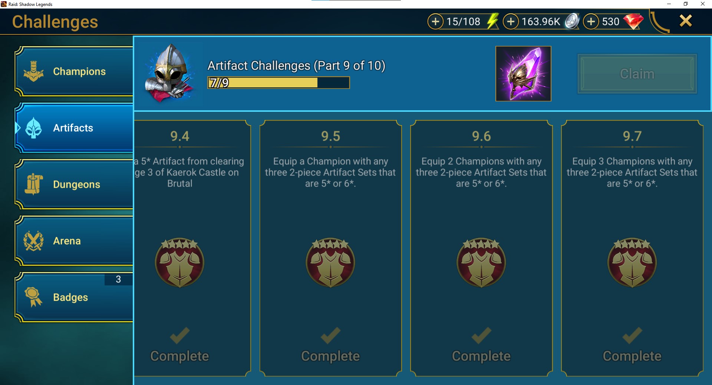Switch to Dungeons challenges tab
Image resolution: width=712 pixels, height=385 pixels.
[x=74, y=184]
